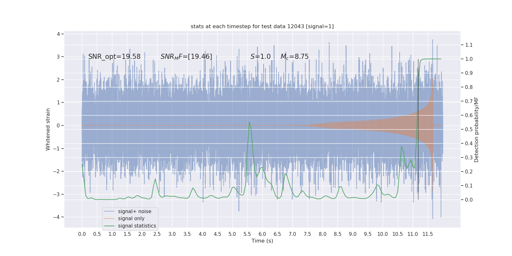Click the 0.5 tick label on the time axis
The height and width of the screenshot is (256, 512).
point(97,234)
